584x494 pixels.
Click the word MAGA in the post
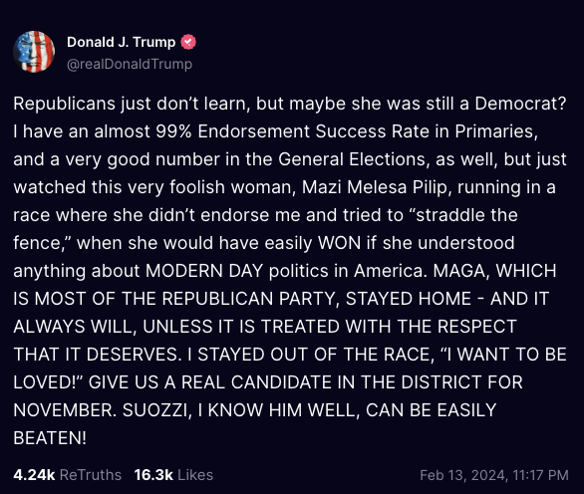click(459, 271)
